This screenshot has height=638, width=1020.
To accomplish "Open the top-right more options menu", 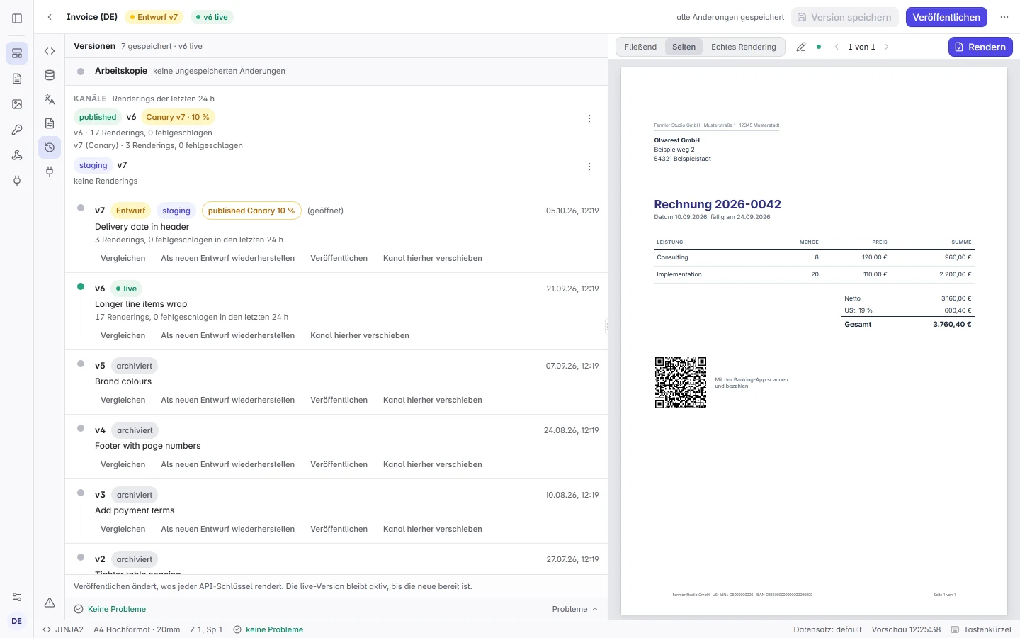I will click(1004, 17).
